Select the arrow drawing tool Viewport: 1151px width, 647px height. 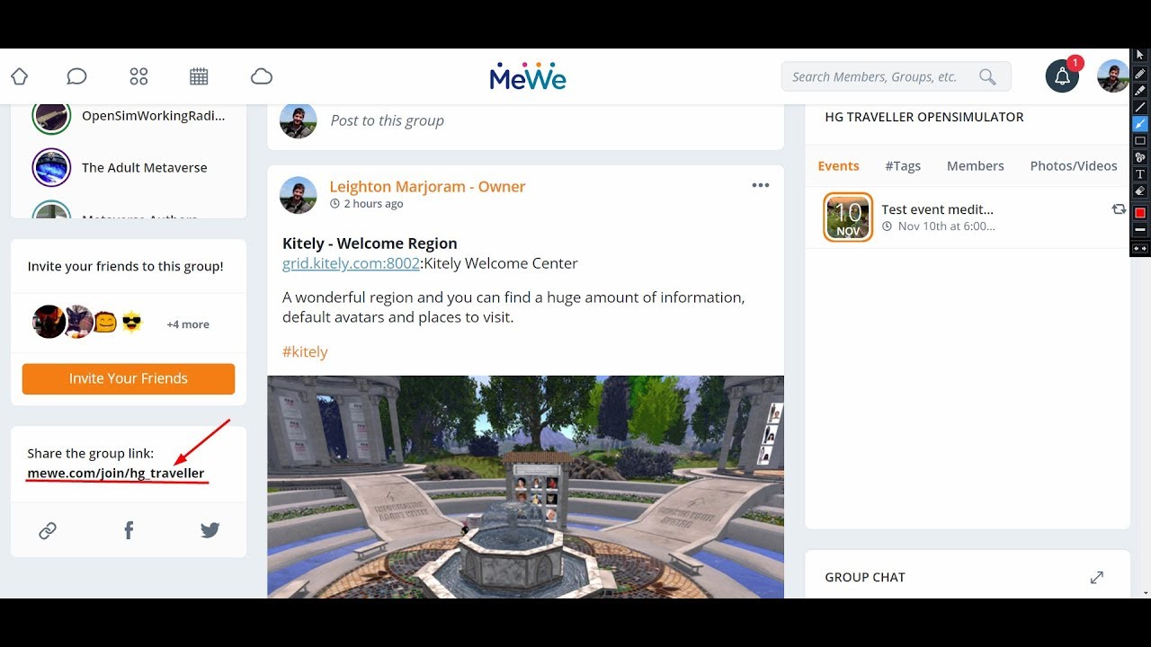pyautogui.click(x=1140, y=124)
